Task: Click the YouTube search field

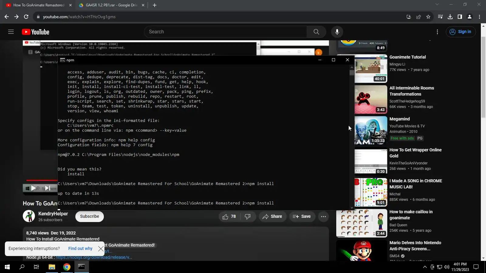Action: (x=225, y=32)
